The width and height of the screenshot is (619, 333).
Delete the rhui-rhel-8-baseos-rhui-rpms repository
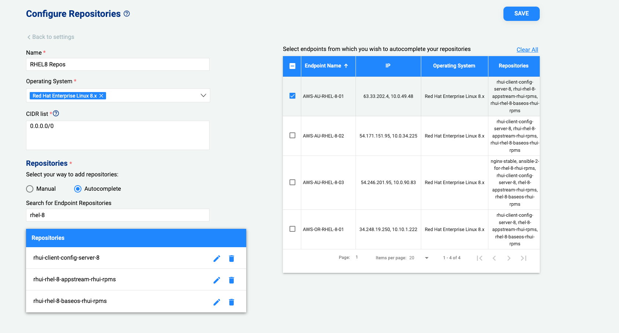[232, 301]
